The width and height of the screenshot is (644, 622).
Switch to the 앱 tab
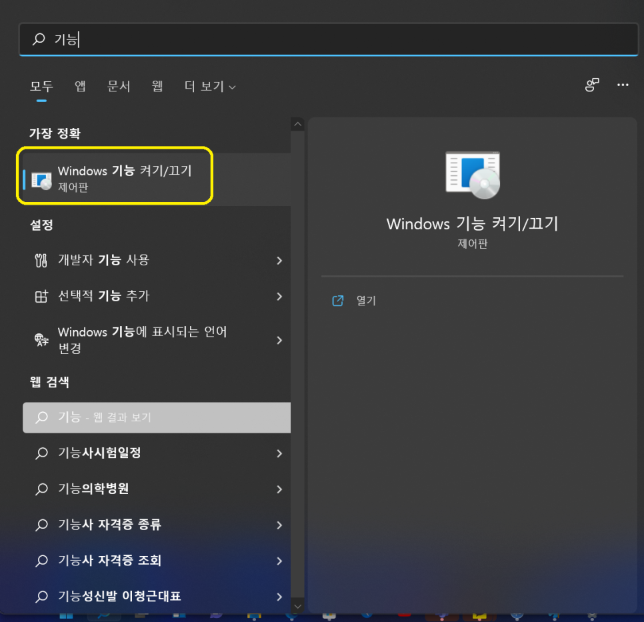pyautogui.click(x=80, y=86)
